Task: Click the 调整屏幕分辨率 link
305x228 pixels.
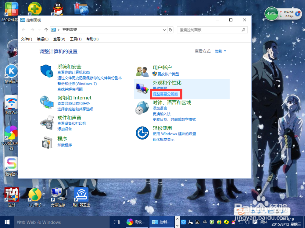Action: 166,94
